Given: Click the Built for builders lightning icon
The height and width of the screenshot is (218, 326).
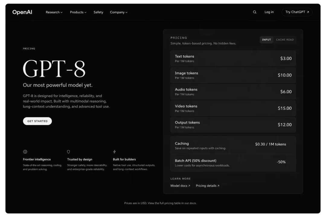Looking at the screenshot, I should [x=114, y=152].
